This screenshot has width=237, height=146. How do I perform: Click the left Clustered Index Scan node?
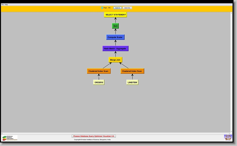99,71
